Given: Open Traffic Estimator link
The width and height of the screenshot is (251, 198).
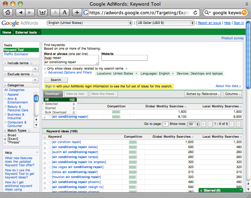Looking at the screenshot, I should tap(16, 54).
